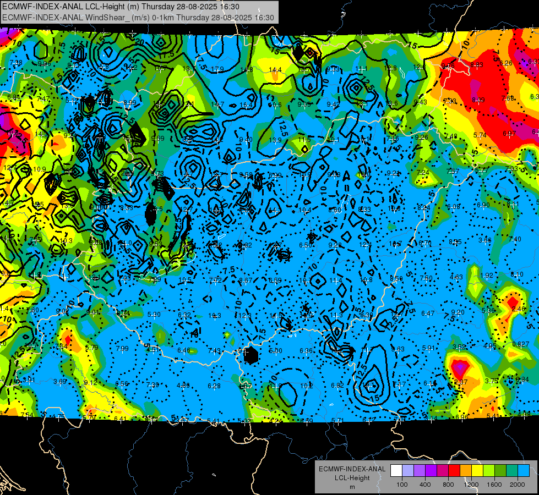Click the 3.75 wind shear value

[x=492, y=381]
